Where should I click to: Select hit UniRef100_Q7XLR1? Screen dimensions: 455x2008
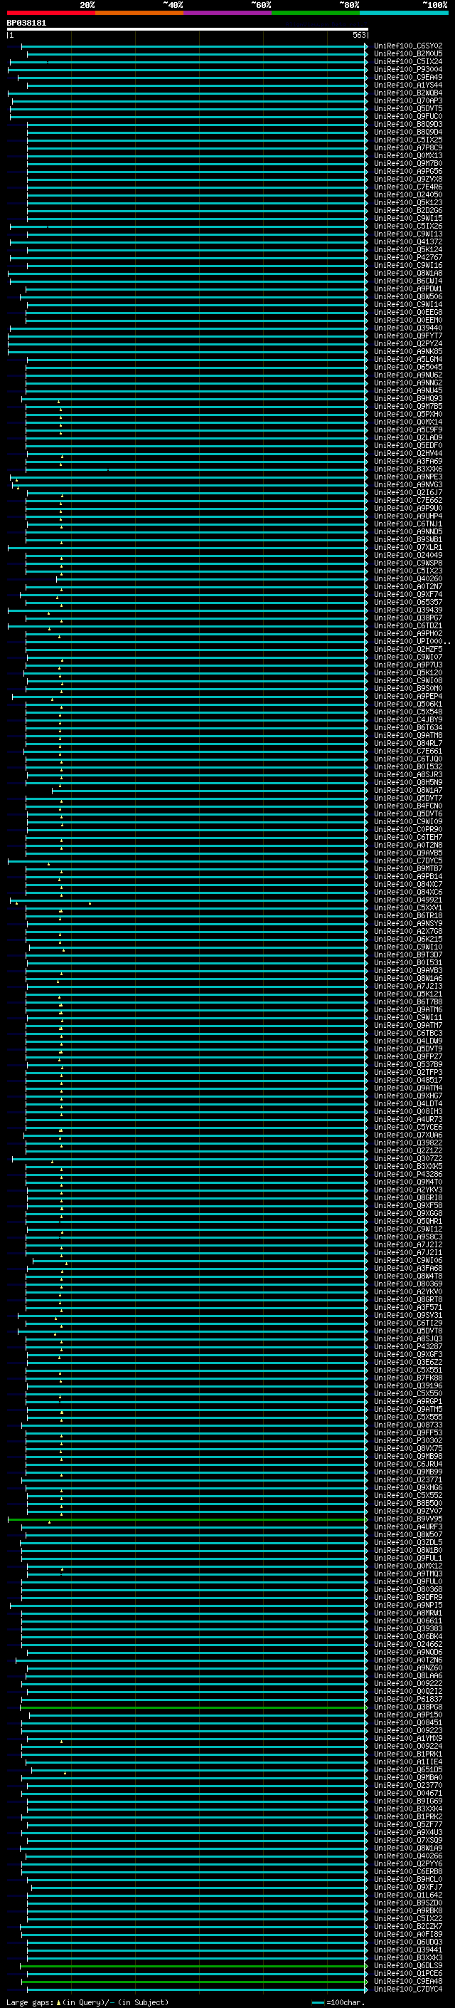pos(408,547)
